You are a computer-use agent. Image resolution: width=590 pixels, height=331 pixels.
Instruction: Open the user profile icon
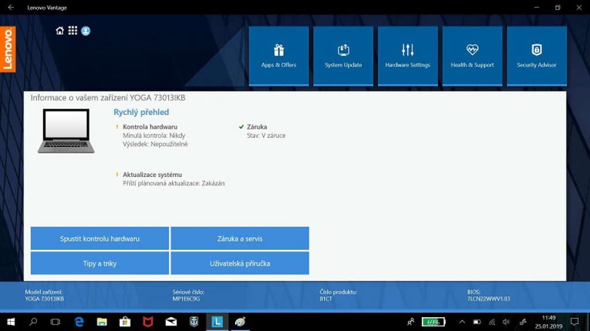86,31
